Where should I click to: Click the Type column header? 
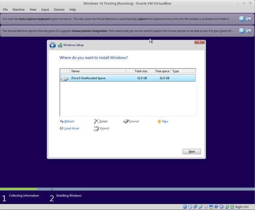click(x=183, y=71)
